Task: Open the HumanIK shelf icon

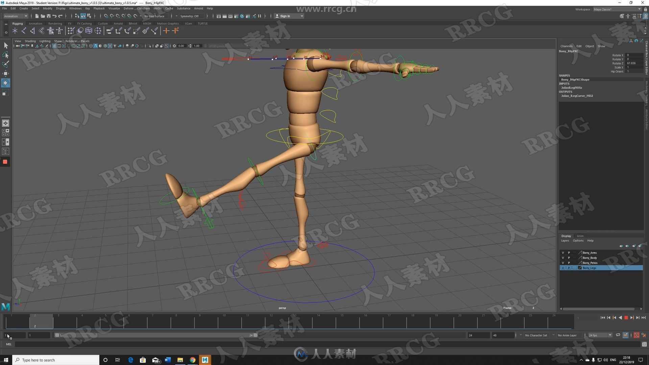Action: (x=59, y=31)
